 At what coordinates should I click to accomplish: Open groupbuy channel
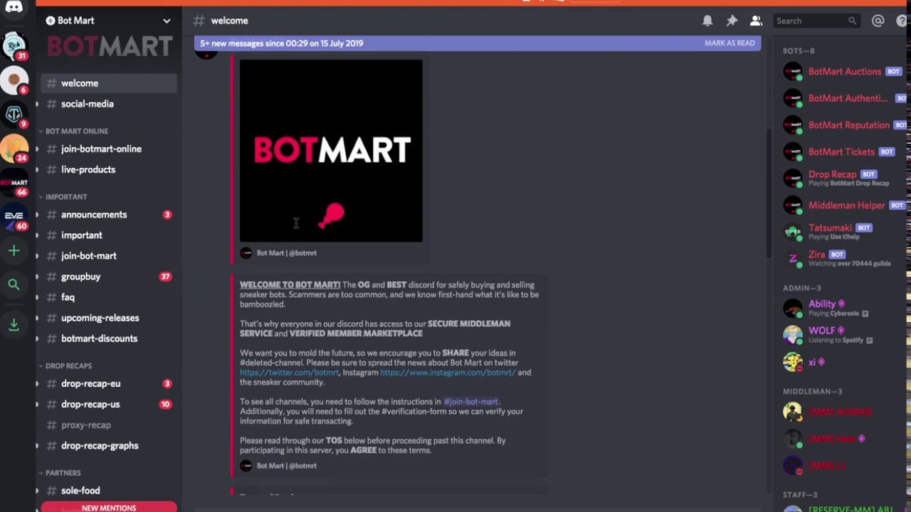click(109, 276)
